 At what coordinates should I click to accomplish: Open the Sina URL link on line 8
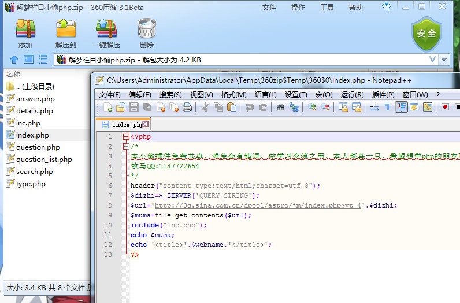(259, 205)
